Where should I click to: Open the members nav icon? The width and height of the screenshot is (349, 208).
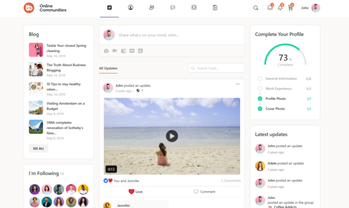click(x=152, y=7)
